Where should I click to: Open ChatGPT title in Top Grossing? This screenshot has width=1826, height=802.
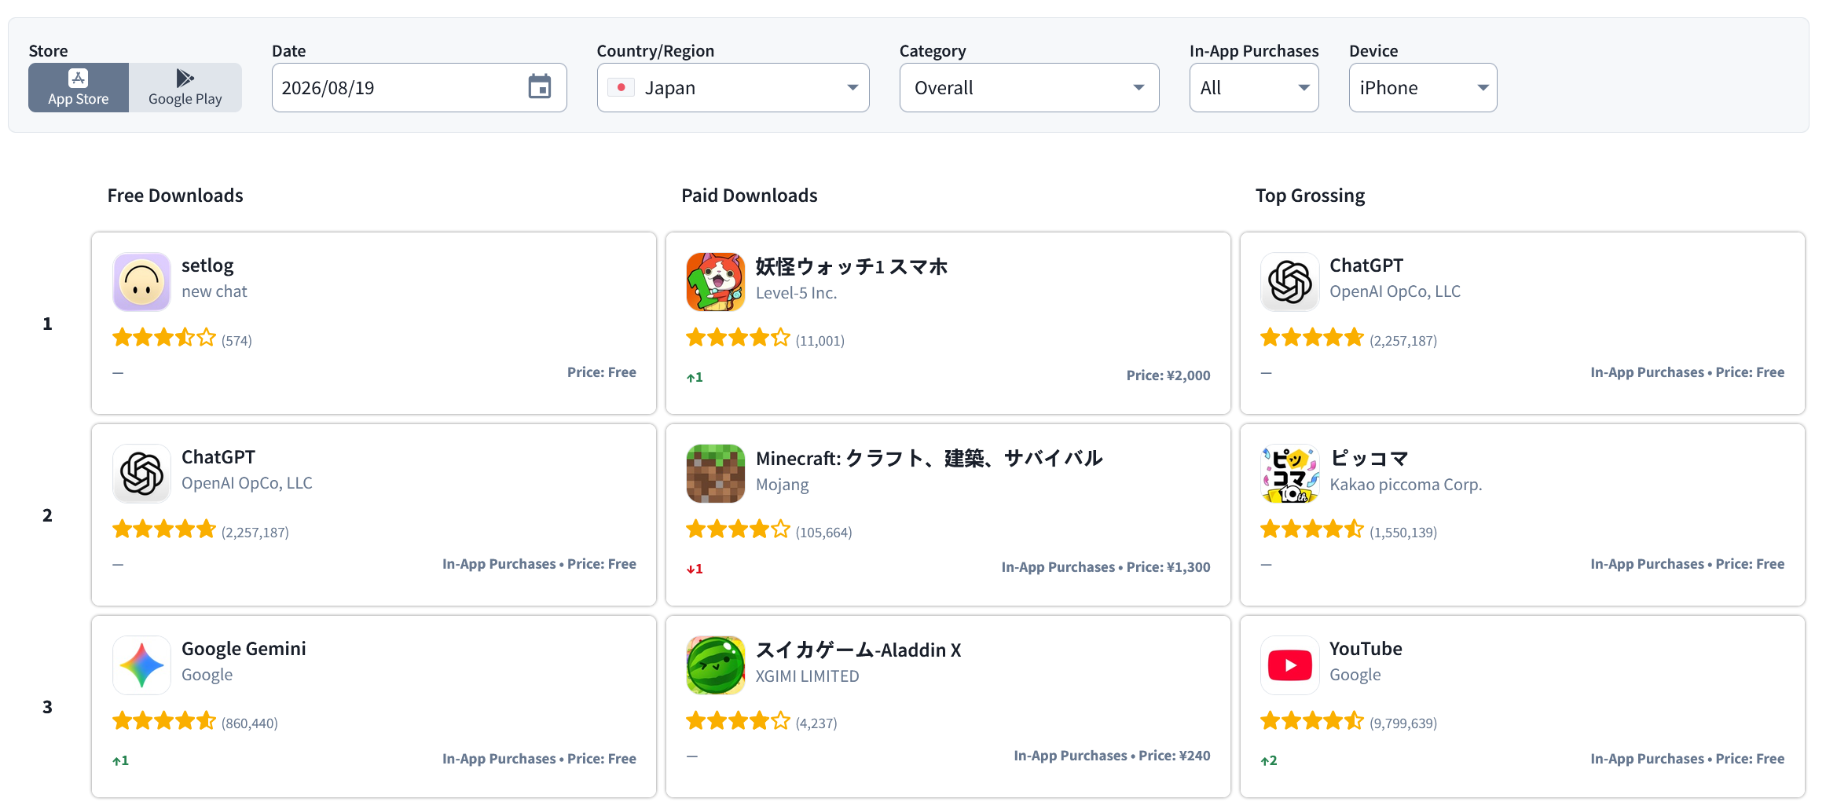(1366, 266)
